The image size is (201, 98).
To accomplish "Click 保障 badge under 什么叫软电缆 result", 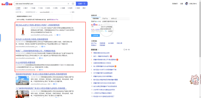I will tap(41, 70).
